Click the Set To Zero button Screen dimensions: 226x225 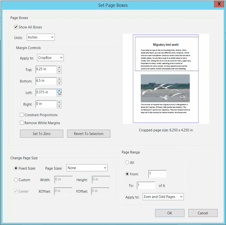(41, 133)
